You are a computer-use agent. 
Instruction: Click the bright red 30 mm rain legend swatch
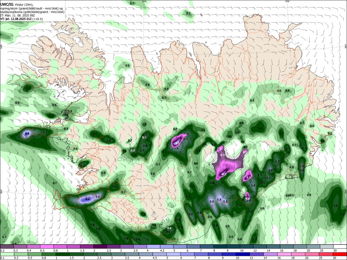340,254
